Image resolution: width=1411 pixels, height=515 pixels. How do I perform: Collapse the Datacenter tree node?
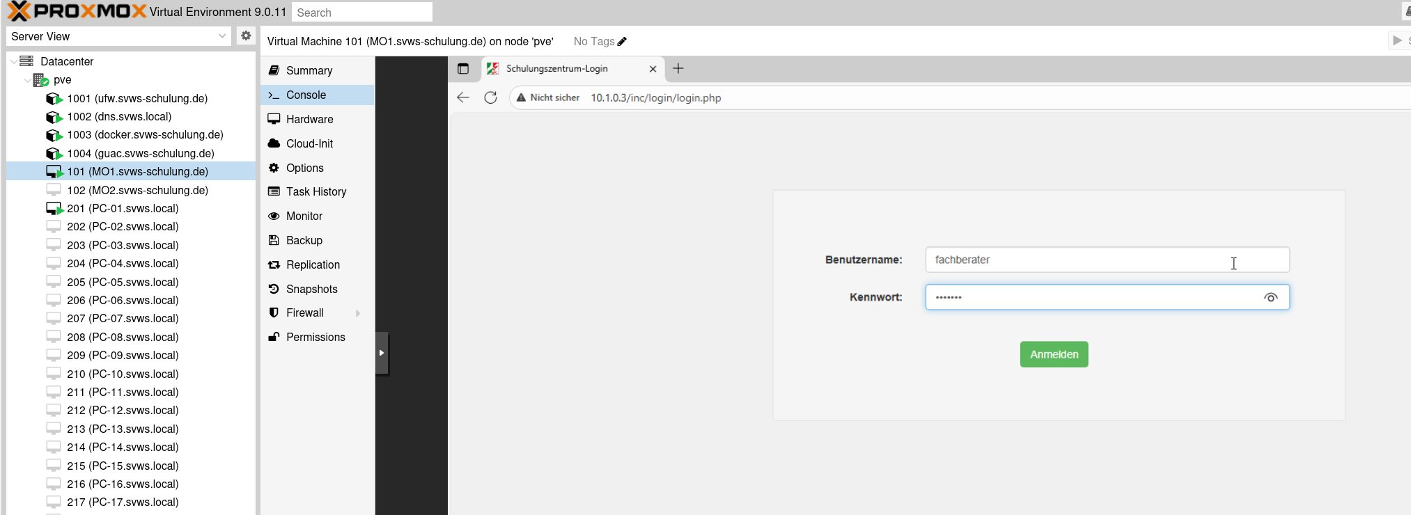tap(14, 61)
